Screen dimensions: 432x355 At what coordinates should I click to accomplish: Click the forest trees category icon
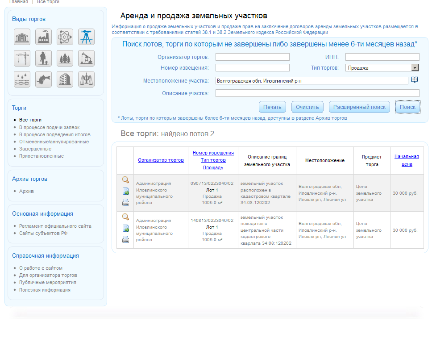pos(65,58)
